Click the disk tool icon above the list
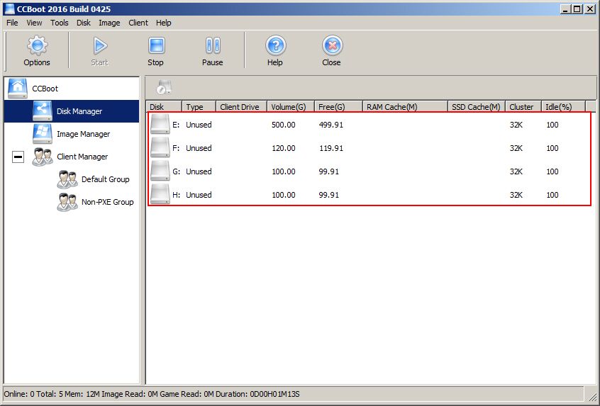Screen dimensions: 600x406 coord(164,88)
